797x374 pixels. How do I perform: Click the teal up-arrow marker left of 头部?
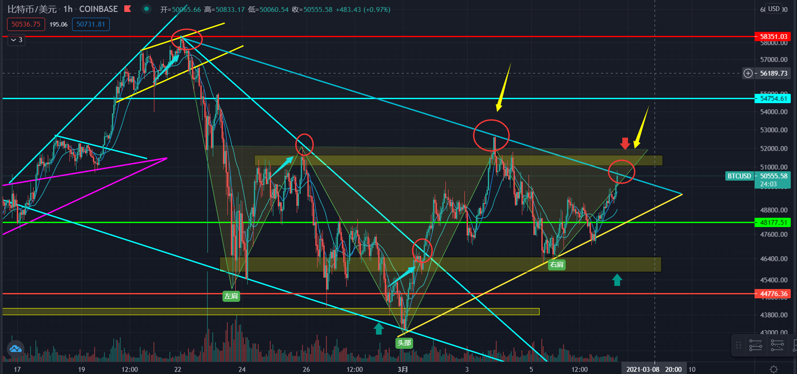tap(379, 328)
